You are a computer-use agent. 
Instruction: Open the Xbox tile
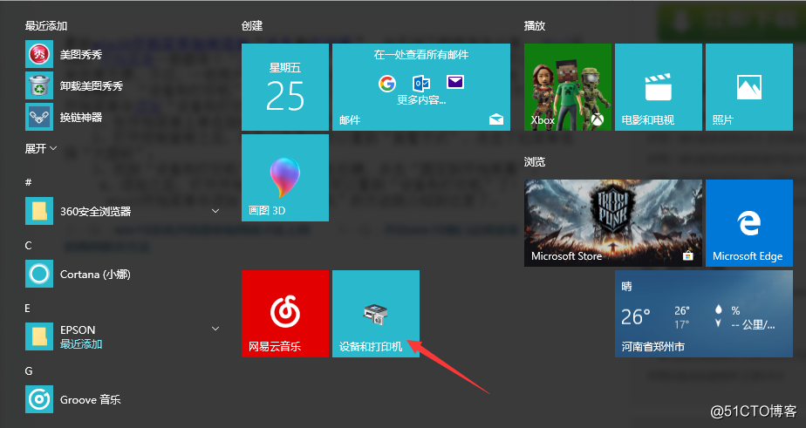(568, 87)
